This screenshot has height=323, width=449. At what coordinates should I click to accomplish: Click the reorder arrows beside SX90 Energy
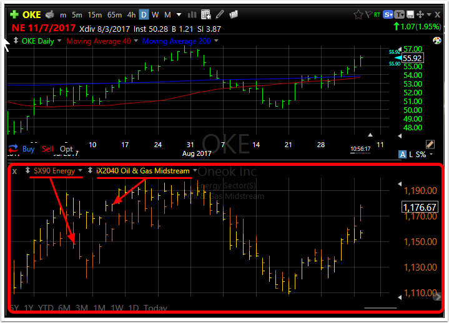click(x=27, y=170)
